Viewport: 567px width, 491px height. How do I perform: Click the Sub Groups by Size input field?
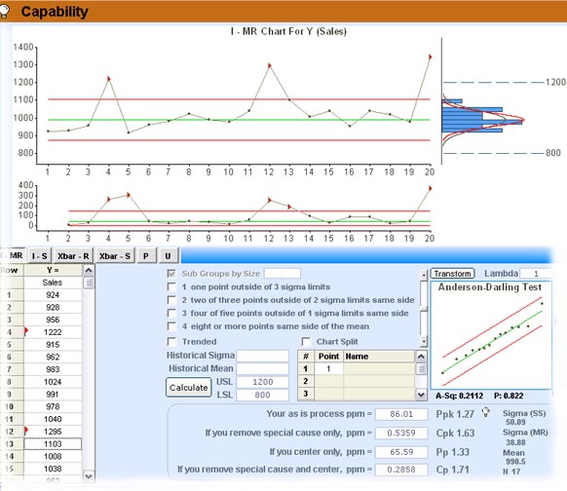tap(283, 274)
